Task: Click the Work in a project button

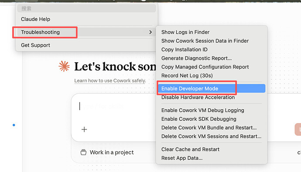Action: [x=107, y=152]
